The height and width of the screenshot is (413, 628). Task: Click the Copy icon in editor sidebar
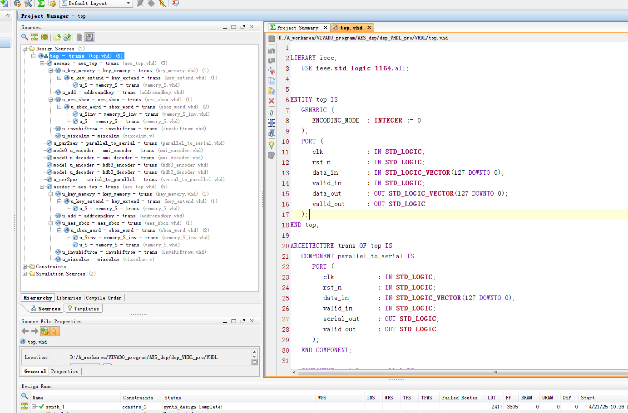272,81
